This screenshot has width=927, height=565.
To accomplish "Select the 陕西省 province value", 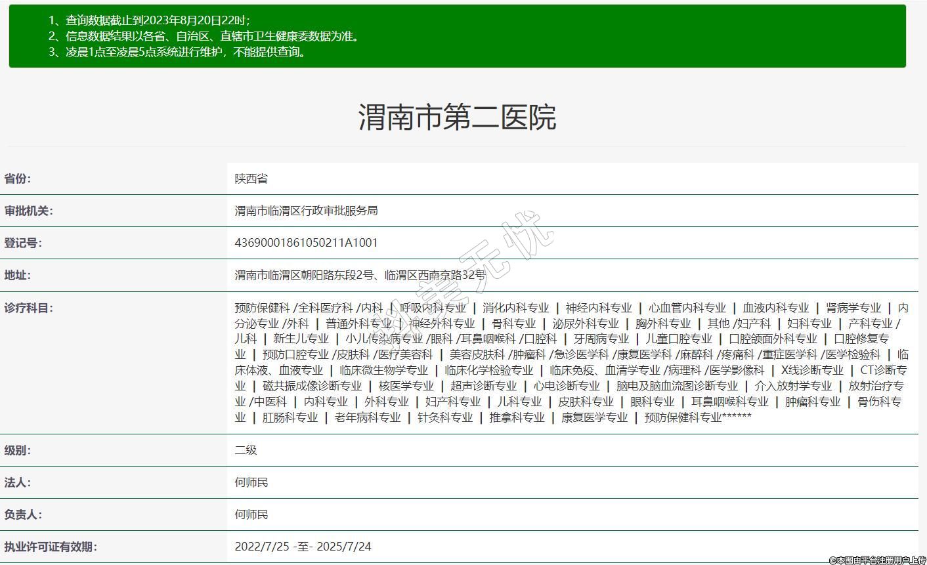I will 251,178.
